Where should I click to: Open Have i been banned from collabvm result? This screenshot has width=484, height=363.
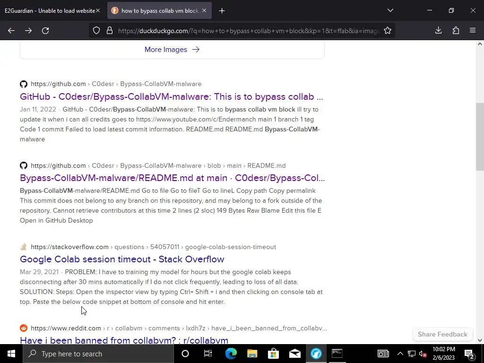pyautogui.click(x=124, y=340)
